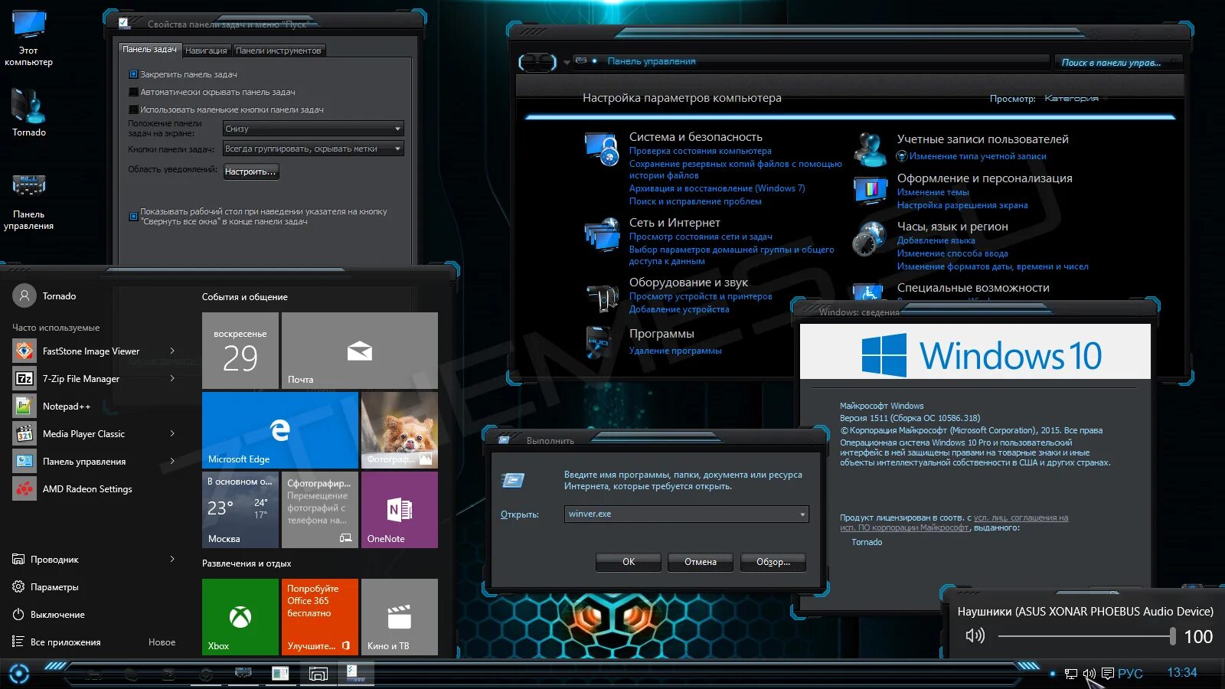The width and height of the screenshot is (1225, 689).
Task: Expand the winver.exe Открыть combo box arrow
Action: pos(802,514)
